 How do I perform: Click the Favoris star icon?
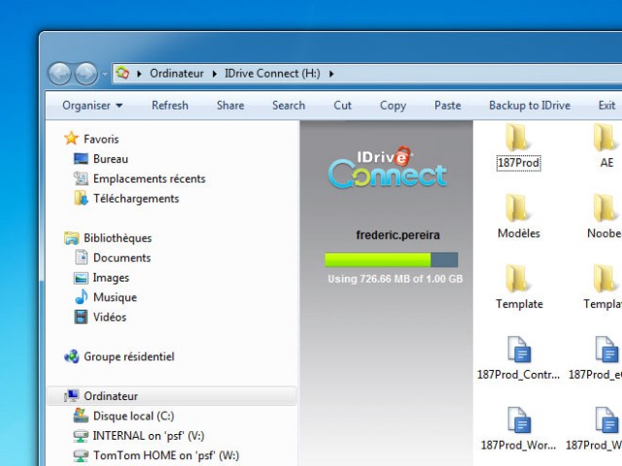click(x=71, y=138)
